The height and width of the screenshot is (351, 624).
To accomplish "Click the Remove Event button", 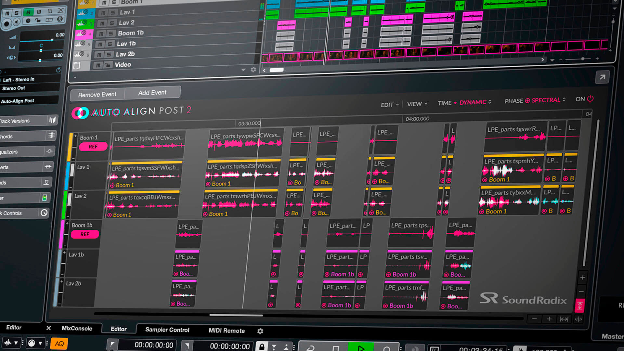I will pos(97,94).
